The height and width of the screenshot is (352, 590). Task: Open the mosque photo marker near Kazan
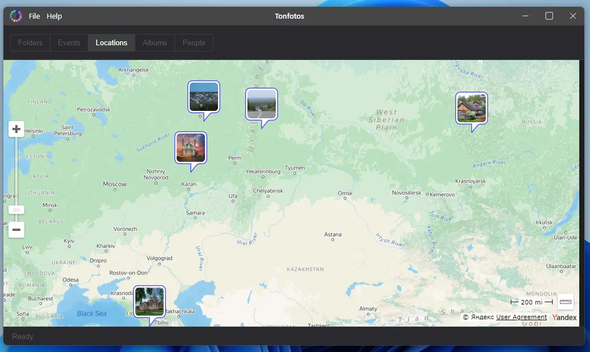point(190,148)
